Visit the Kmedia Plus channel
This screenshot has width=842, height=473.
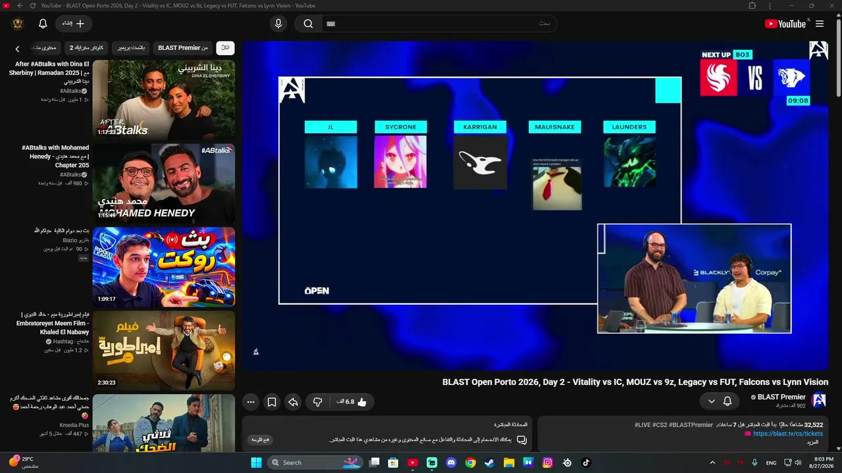click(74, 425)
